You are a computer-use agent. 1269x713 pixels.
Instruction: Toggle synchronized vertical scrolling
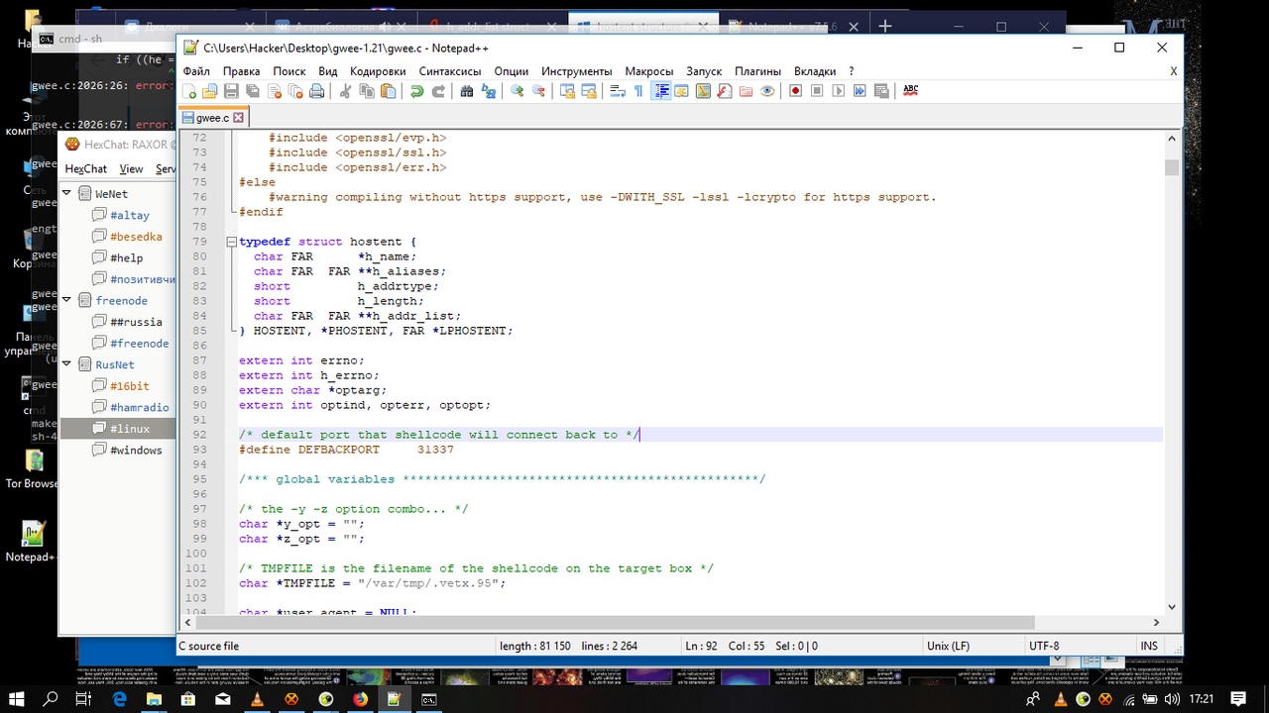(x=567, y=91)
